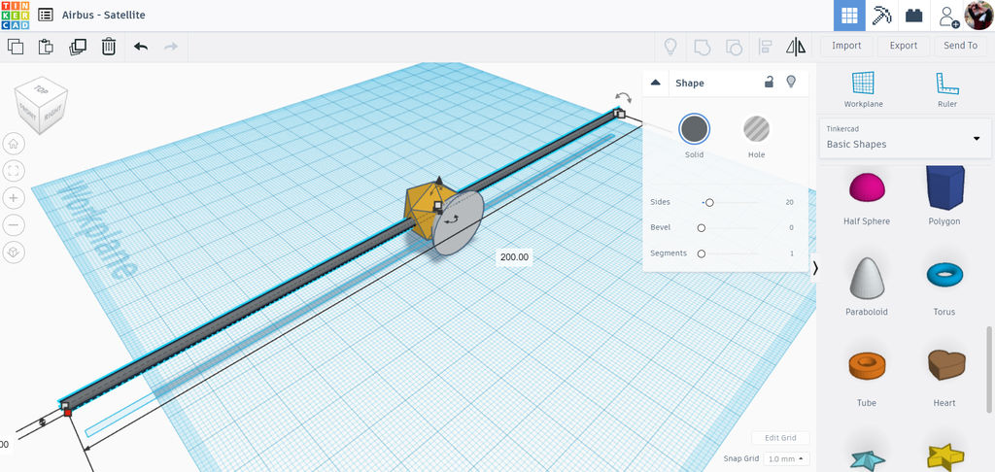Click the Sides value 20
Image resolution: width=995 pixels, height=472 pixels.
coord(789,202)
